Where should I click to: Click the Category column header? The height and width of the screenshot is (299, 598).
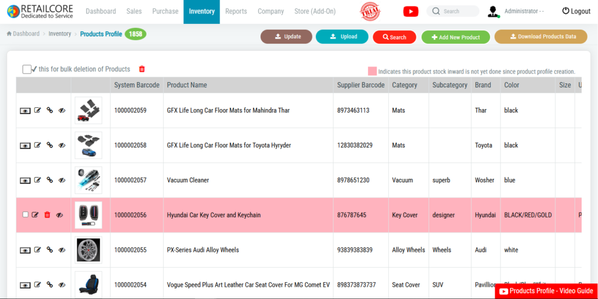405,85
